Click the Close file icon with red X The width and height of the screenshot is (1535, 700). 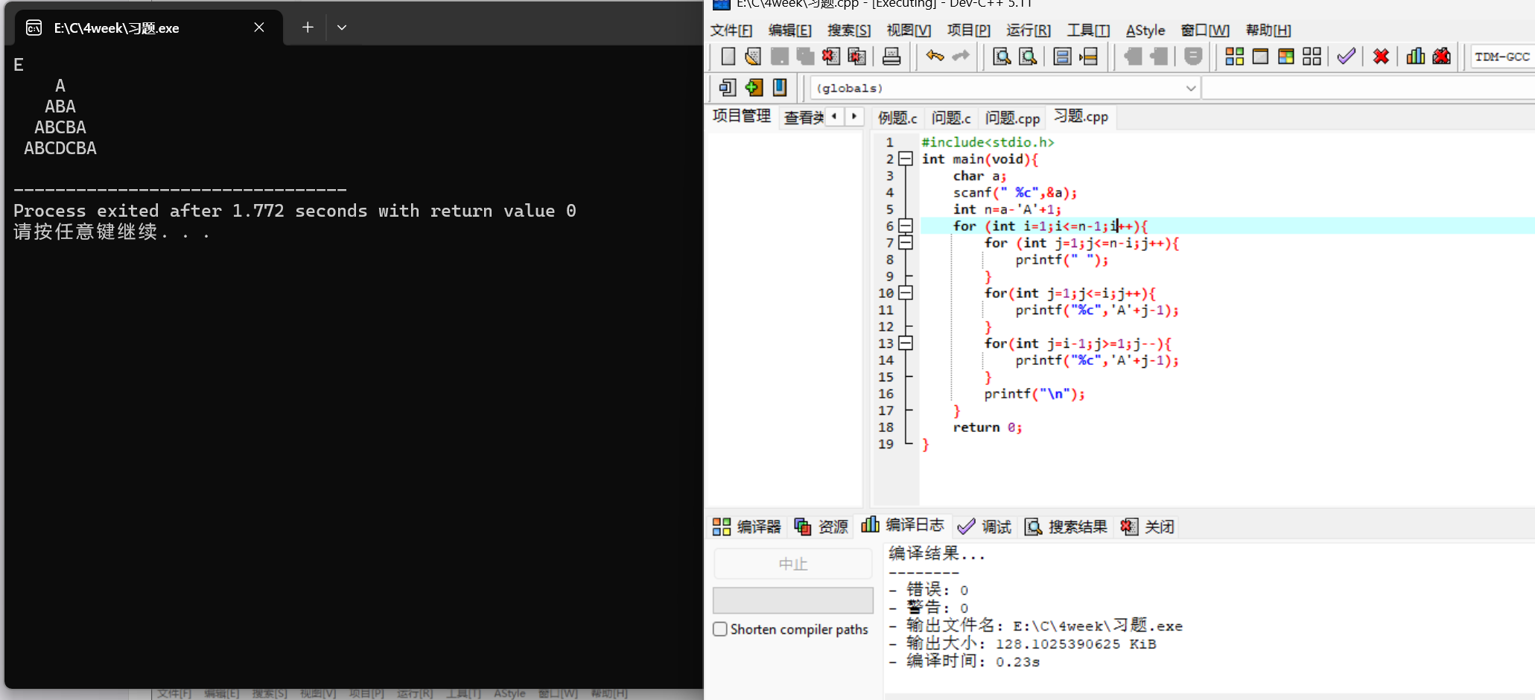point(831,57)
